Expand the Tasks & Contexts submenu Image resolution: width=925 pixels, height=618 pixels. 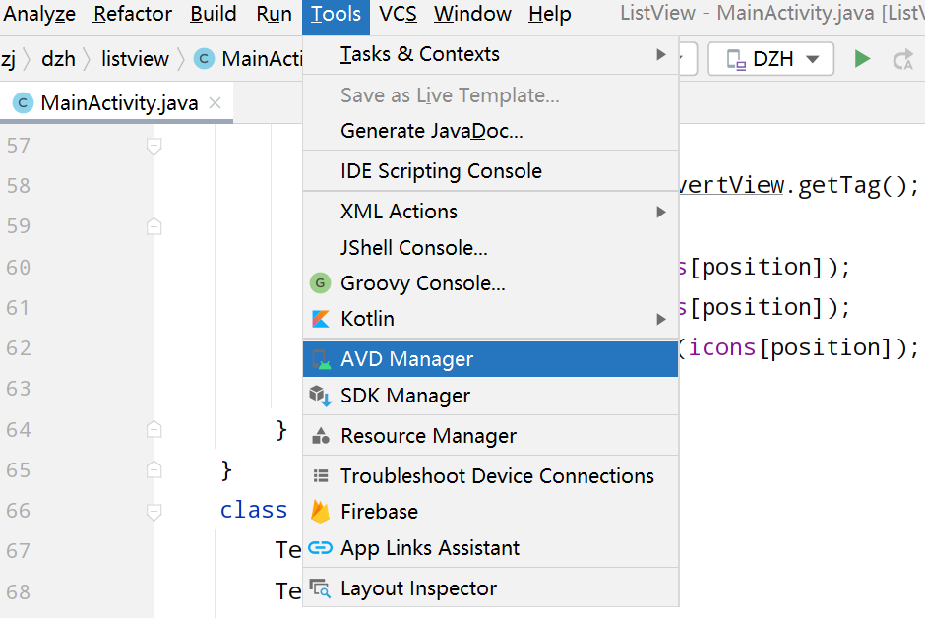[x=661, y=54]
